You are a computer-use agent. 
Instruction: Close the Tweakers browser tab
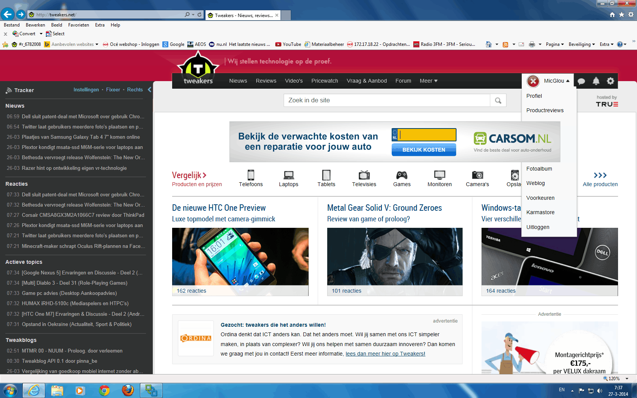coord(277,15)
